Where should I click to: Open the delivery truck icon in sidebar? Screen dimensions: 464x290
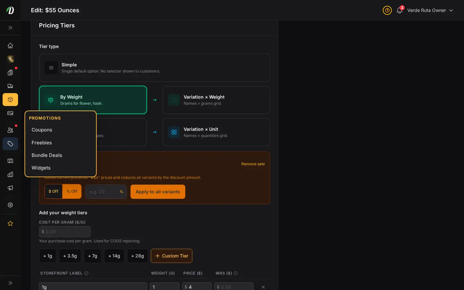(10, 86)
